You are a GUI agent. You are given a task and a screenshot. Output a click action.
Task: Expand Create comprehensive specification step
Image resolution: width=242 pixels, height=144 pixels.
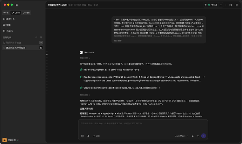pyautogui.click(x=122, y=88)
